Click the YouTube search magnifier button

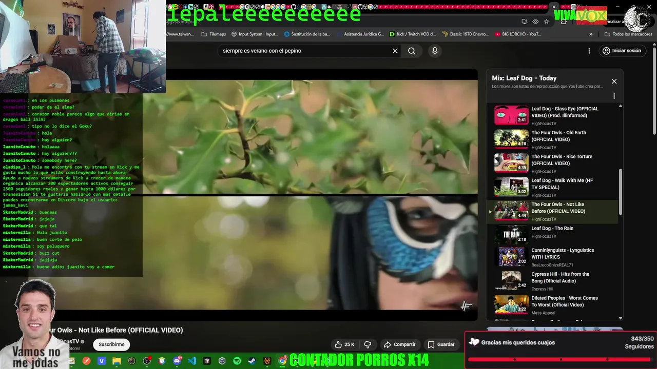[x=412, y=51]
